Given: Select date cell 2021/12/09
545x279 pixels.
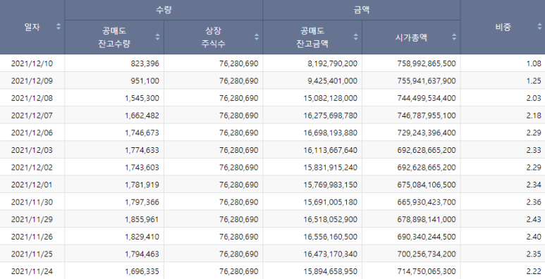Looking at the screenshot, I should point(32,80).
